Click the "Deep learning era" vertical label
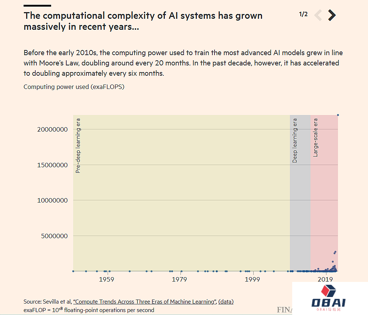The height and width of the screenshot is (315, 368). 295,140
